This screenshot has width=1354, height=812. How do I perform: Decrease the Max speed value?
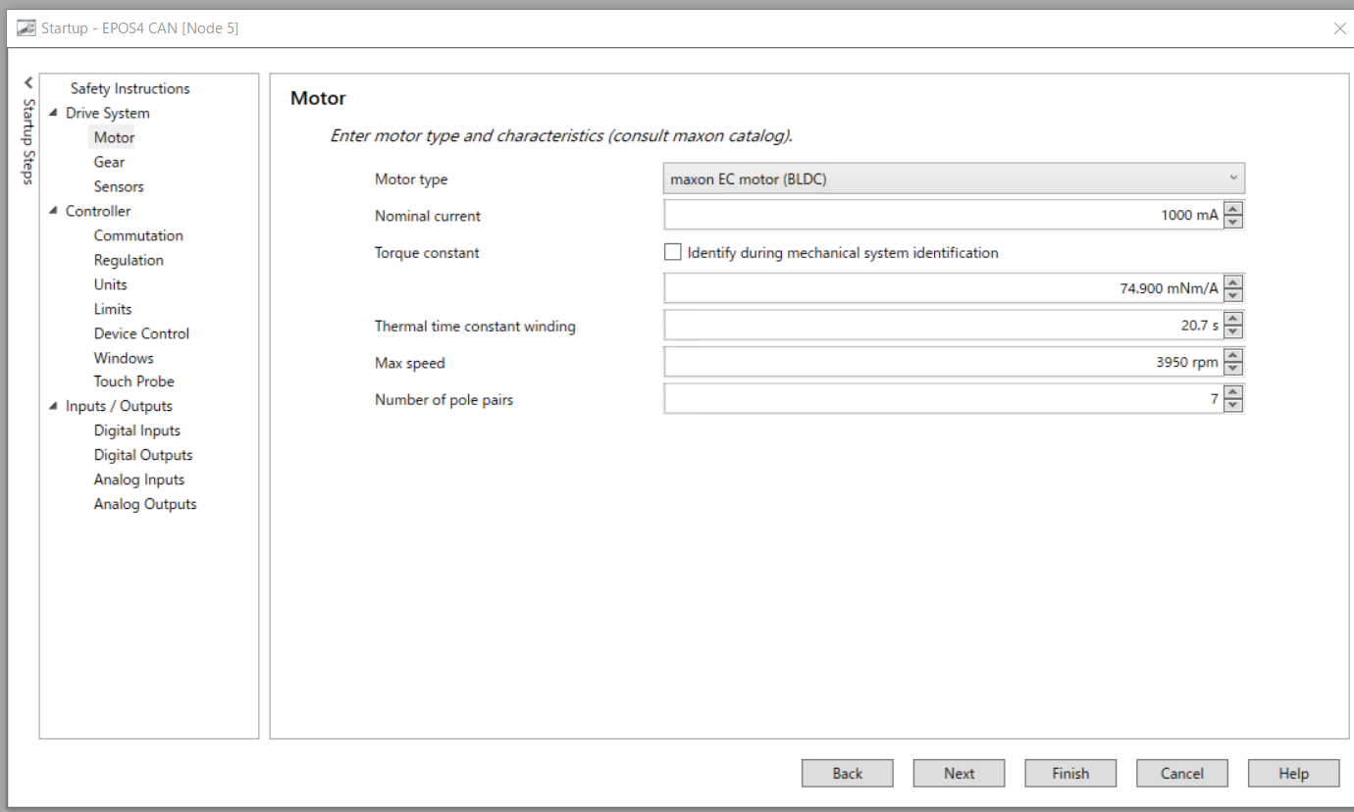1234,369
